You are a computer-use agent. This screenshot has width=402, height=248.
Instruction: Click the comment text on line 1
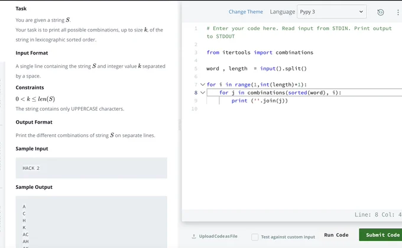click(299, 33)
